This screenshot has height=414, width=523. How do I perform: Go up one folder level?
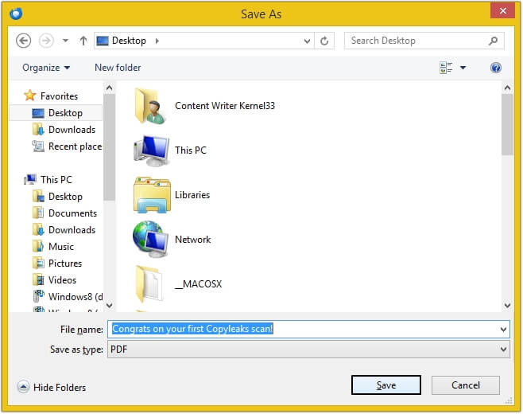click(x=83, y=41)
